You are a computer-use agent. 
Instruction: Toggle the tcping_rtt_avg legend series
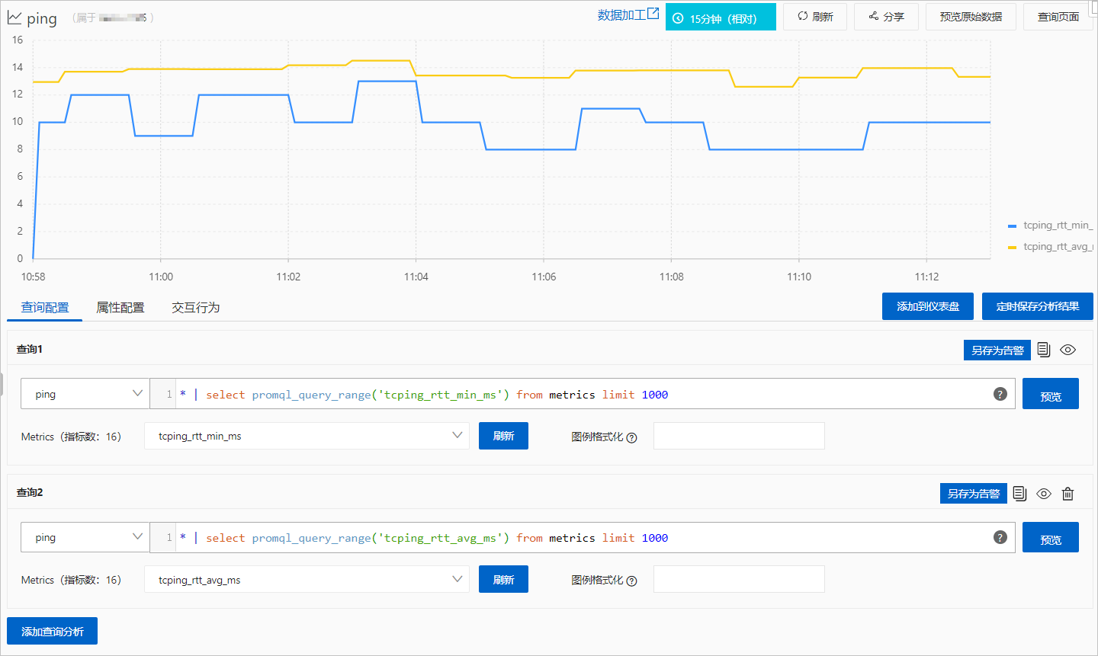click(x=1050, y=247)
